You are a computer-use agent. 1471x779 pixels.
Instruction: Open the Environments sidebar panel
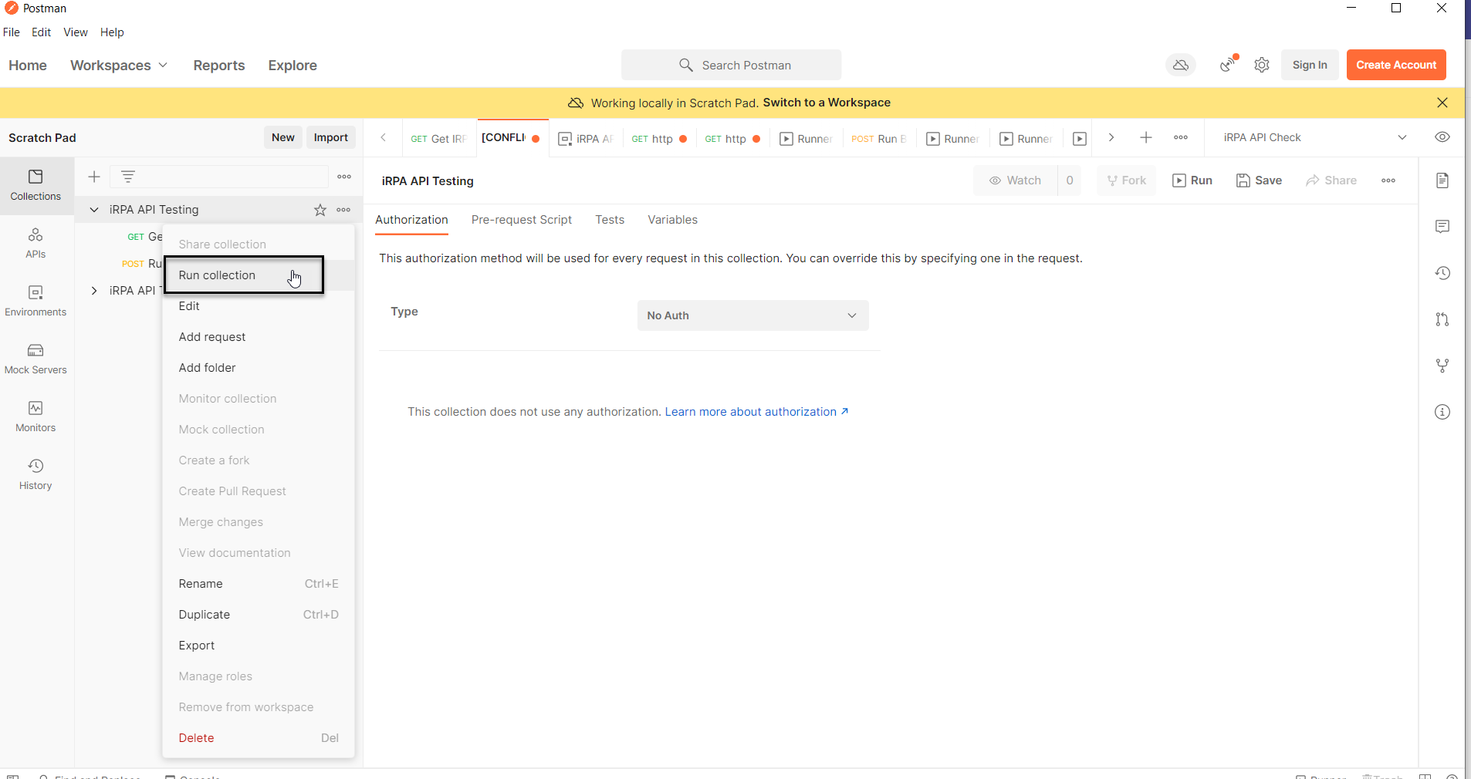pos(36,302)
